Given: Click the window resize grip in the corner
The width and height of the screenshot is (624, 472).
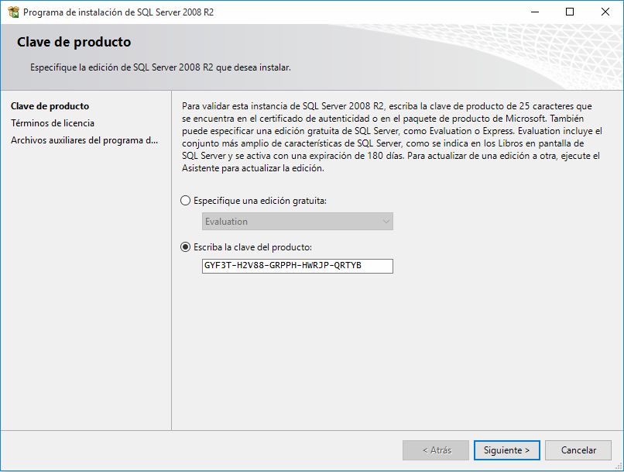Looking at the screenshot, I should click(619, 467).
